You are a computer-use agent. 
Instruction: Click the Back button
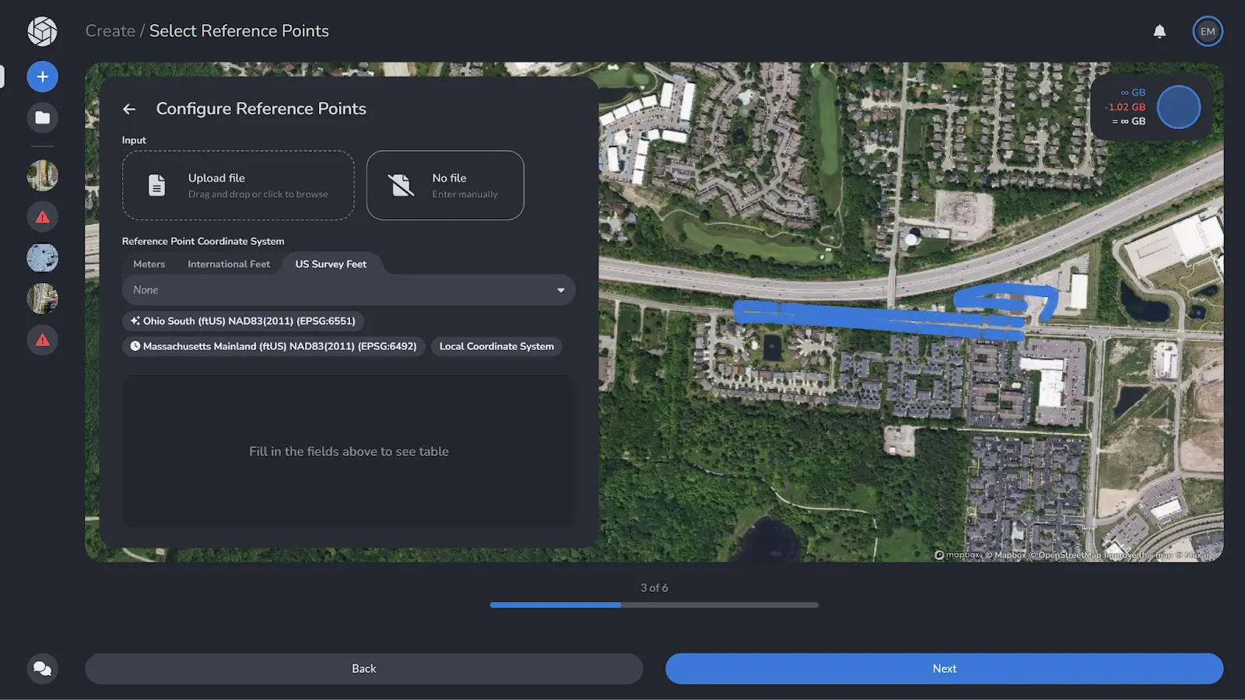[363, 668]
